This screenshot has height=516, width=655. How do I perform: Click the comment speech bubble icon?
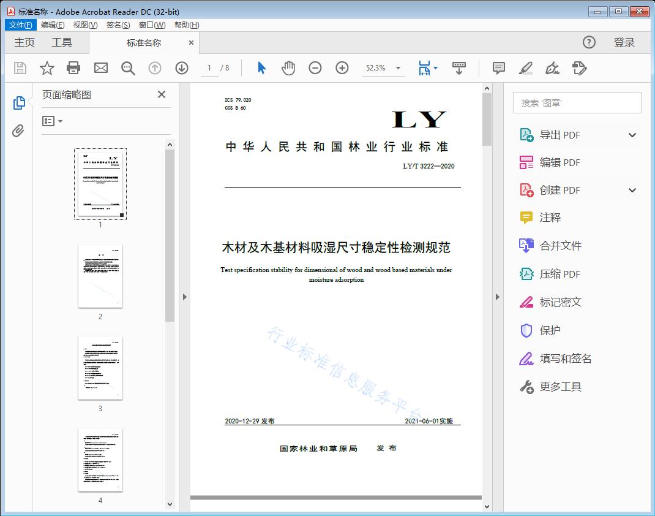point(499,68)
